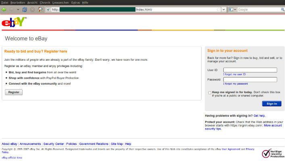Click the eBay logo
The width and height of the screenshot is (285, 161).
(14, 22)
